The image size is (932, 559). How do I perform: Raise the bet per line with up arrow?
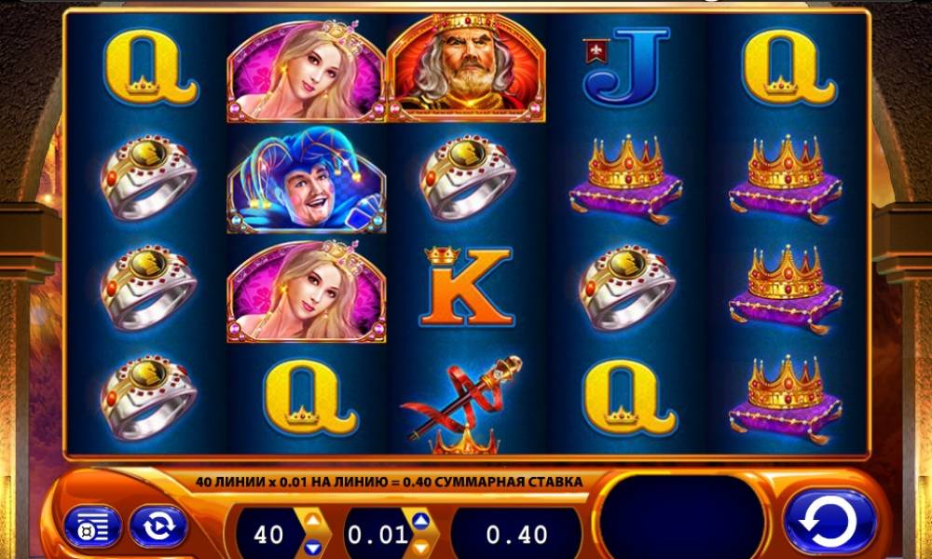[x=420, y=521]
